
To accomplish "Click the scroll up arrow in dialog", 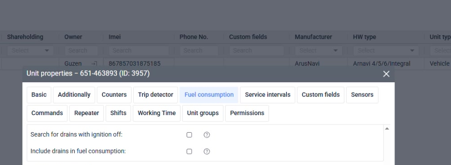I will (x=387, y=129).
